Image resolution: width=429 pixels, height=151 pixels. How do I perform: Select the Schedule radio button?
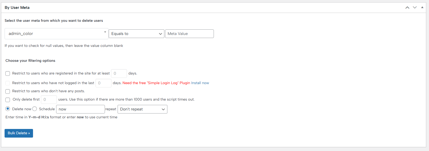35,109
